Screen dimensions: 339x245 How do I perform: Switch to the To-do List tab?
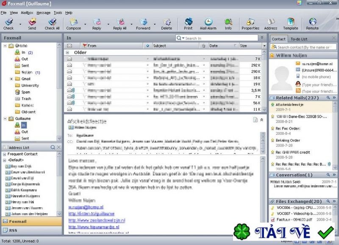coord(299,39)
